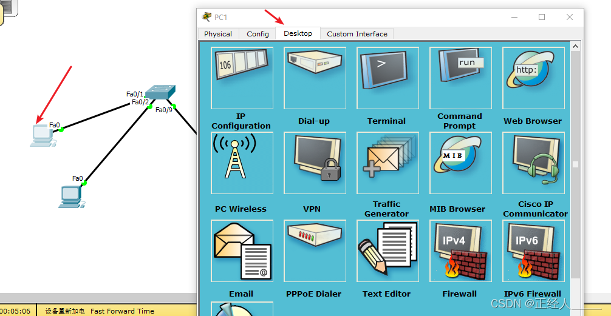The height and width of the screenshot is (316, 611).
Task: Maximize the PC1 window
Action: click(542, 17)
